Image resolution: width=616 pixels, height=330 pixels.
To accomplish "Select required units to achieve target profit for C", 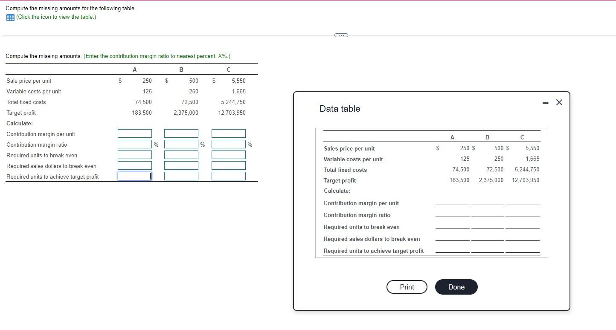I will coord(228,176).
